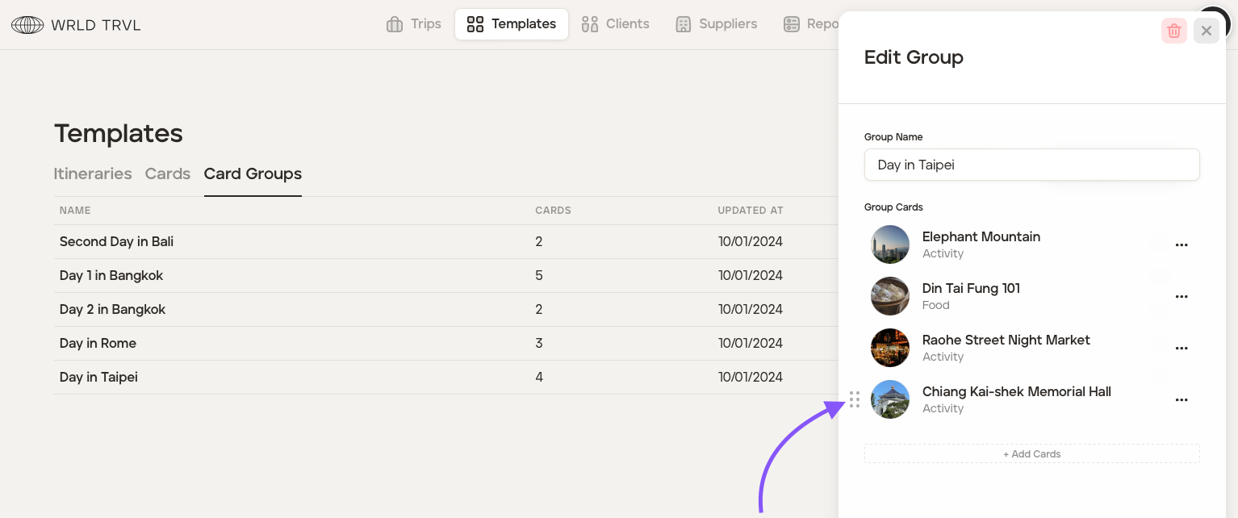Click the Din Tai Fung 101 thumbnail
Screen dimensions: 1238x518
tap(890, 296)
